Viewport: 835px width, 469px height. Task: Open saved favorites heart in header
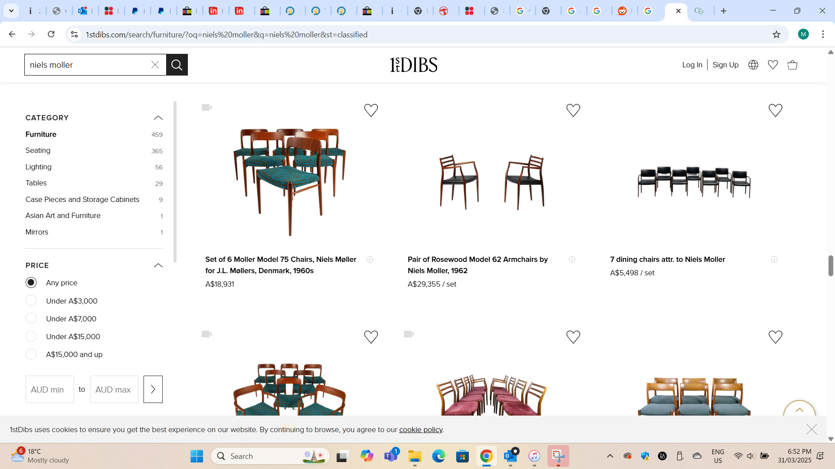[772, 65]
